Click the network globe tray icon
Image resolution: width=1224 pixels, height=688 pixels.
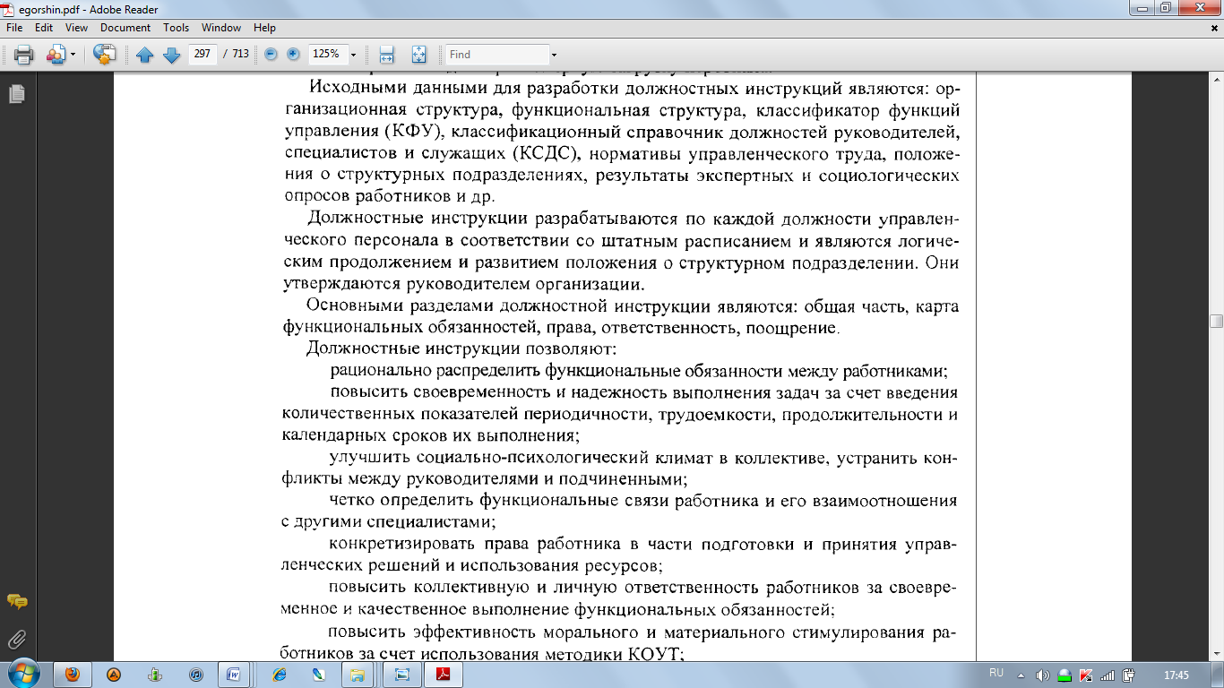pos(1065,675)
